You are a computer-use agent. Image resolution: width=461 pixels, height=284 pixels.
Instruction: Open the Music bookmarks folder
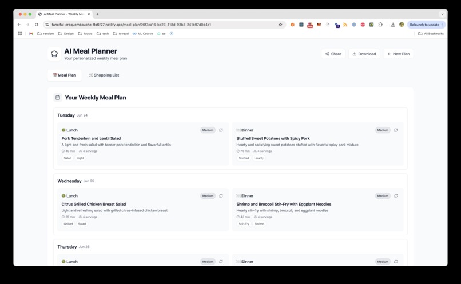click(x=85, y=34)
